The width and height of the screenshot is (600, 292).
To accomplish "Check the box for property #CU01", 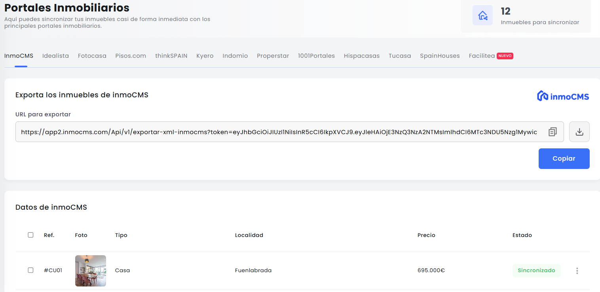I will (30, 270).
